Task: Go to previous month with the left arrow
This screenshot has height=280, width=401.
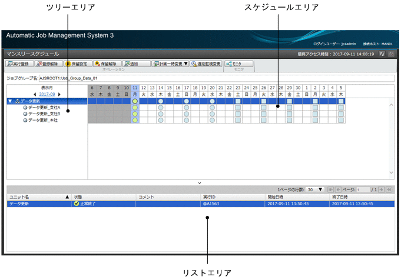Action: [35, 94]
